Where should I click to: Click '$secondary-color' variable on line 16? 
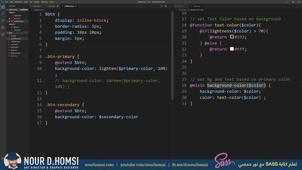[x=118, y=117]
